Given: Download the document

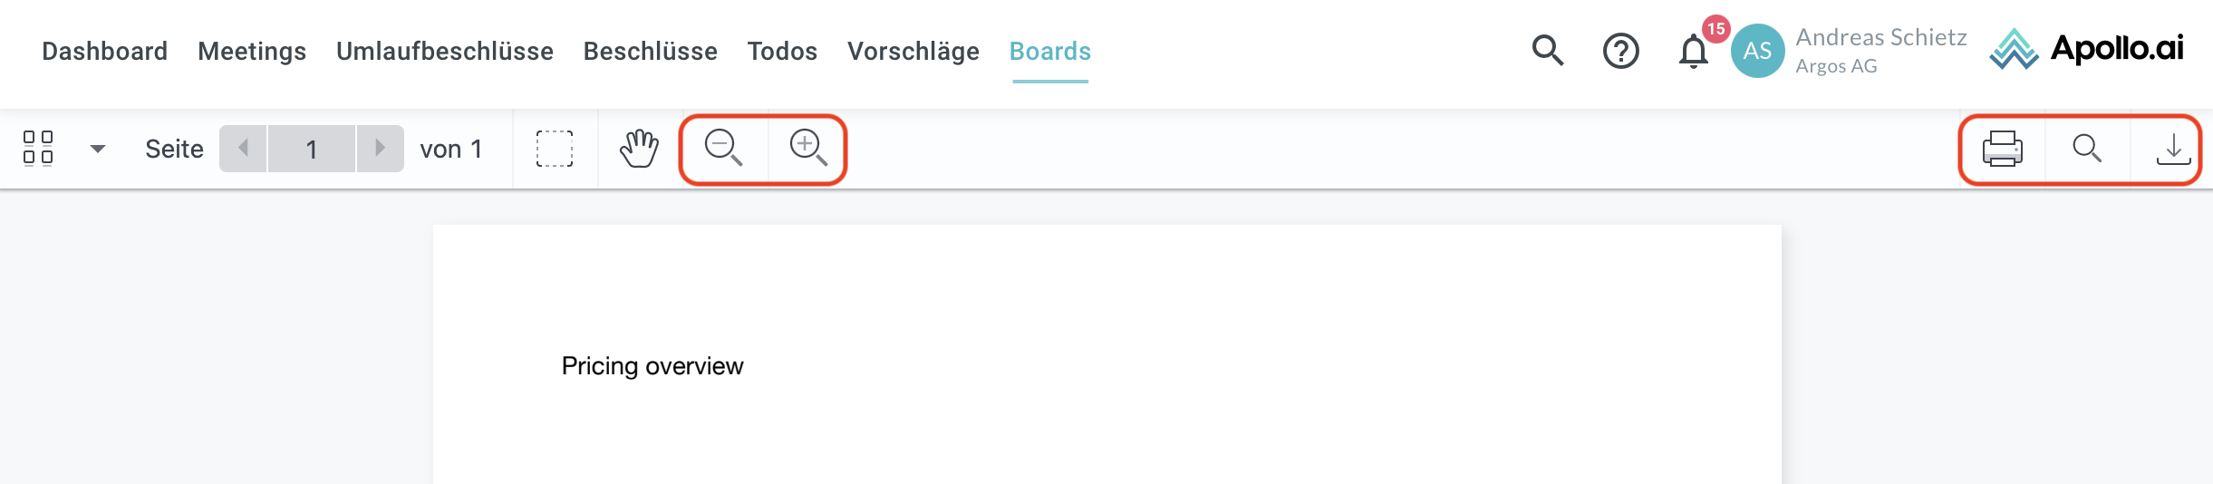Looking at the screenshot, I should coord(2172,149).
